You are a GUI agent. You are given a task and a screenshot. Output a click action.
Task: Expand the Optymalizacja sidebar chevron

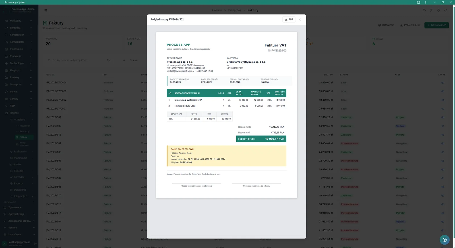(x=34, y=214)
